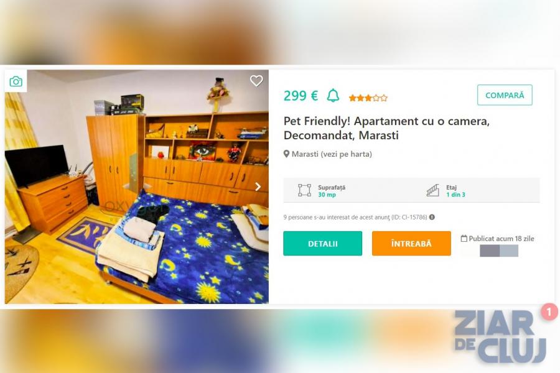
Task: Click the ÎNTREABĂ button
Action: (411, 244)
